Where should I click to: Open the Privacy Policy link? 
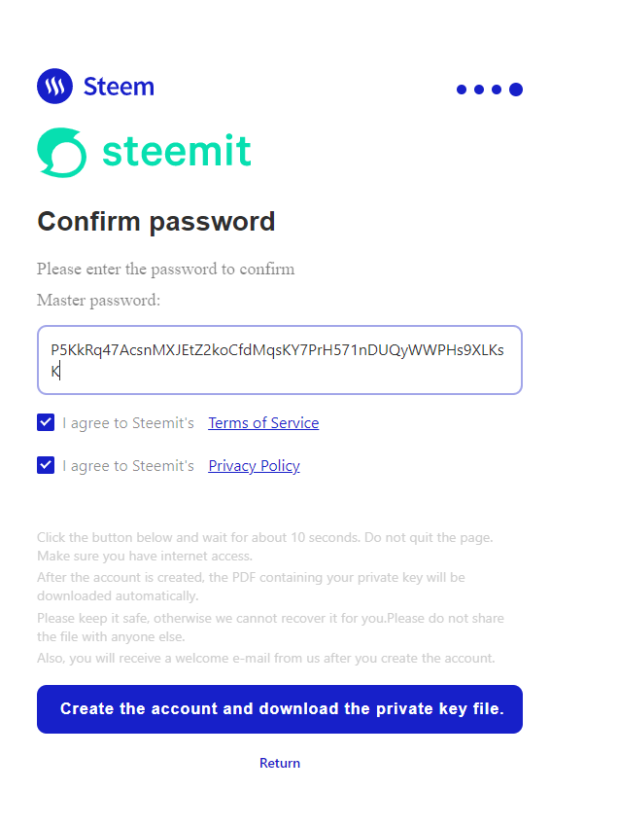point(254,466)
